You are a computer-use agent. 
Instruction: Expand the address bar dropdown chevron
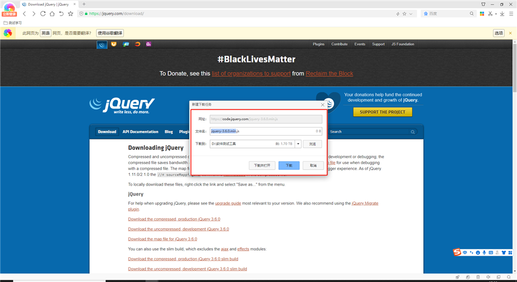411,14
